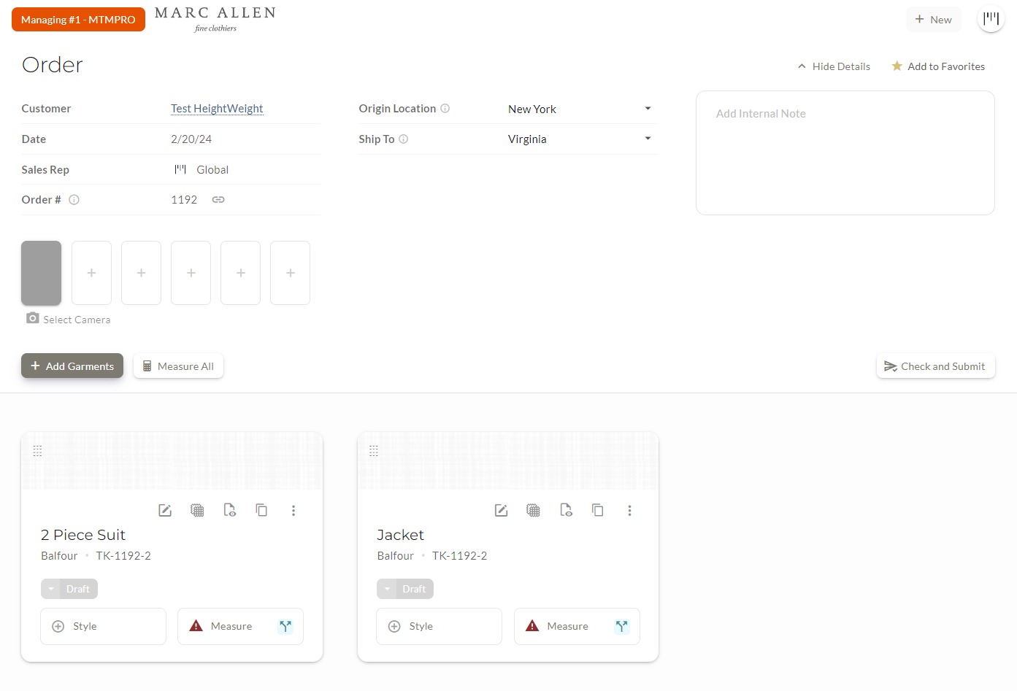1017x691 pixels.
Task: Open the Origin Location dropdown showing New York
Action: click(580, 109)
